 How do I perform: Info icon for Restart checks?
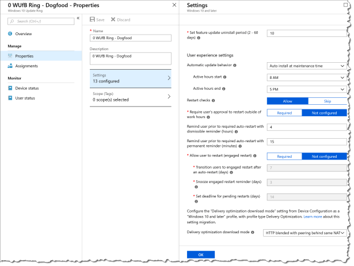click(214, 101)
